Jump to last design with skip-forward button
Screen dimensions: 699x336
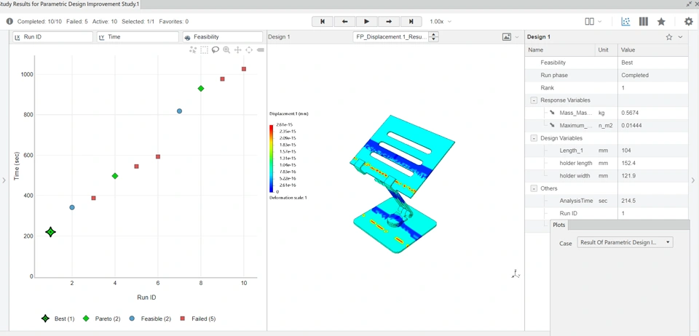point(411,21)
